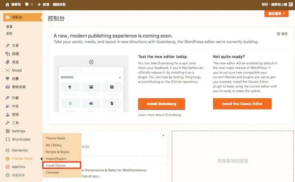Select Scripts & Styles in the flyout submenu
The height and width of the screenshot is (182, 295).
point(57,152)
